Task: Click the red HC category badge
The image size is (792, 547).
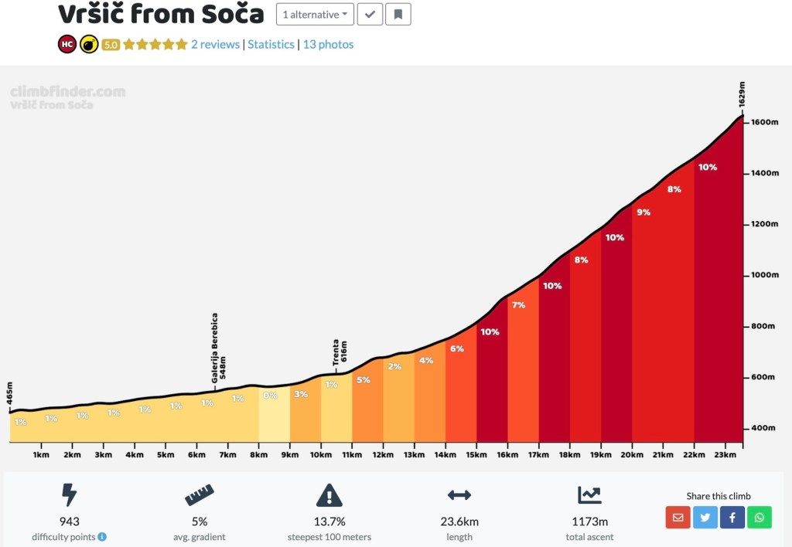Action: point(67,45)
